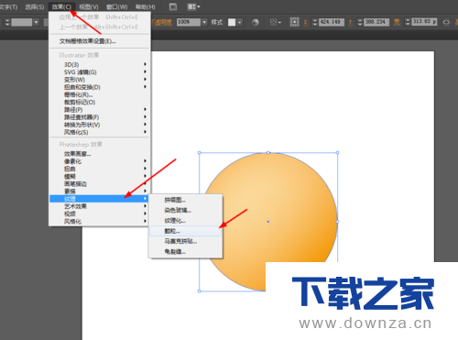Open the 文字(T) menu
This screenshot has height=340, width=458.
(x=8, y=6)
